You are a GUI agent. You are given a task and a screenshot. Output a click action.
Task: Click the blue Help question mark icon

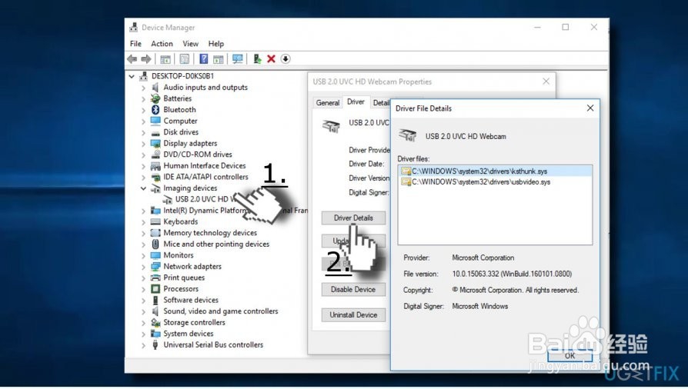[204, 58]
